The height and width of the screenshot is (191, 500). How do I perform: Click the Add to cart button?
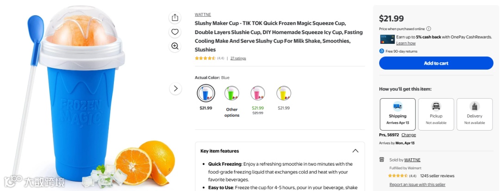coord(436,63)
